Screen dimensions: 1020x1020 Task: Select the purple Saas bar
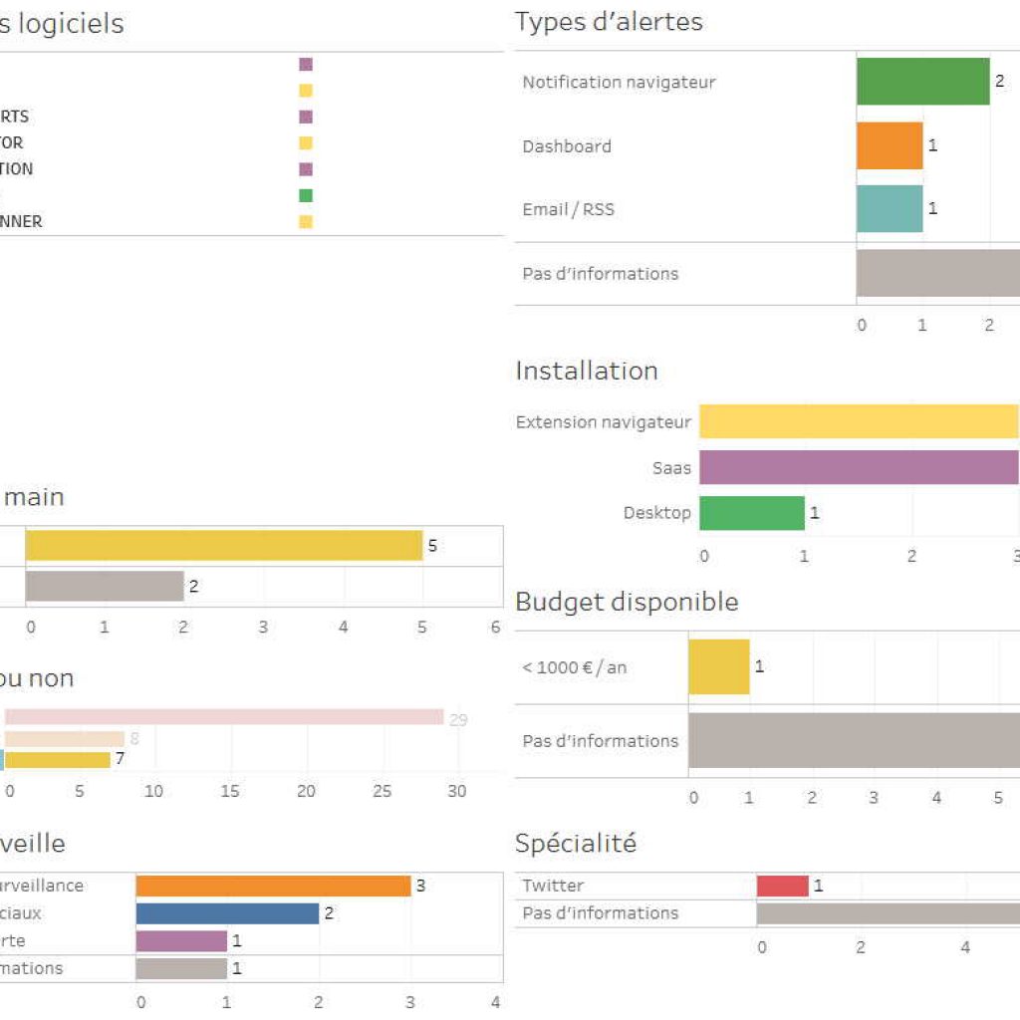click(x=860, y=467)
